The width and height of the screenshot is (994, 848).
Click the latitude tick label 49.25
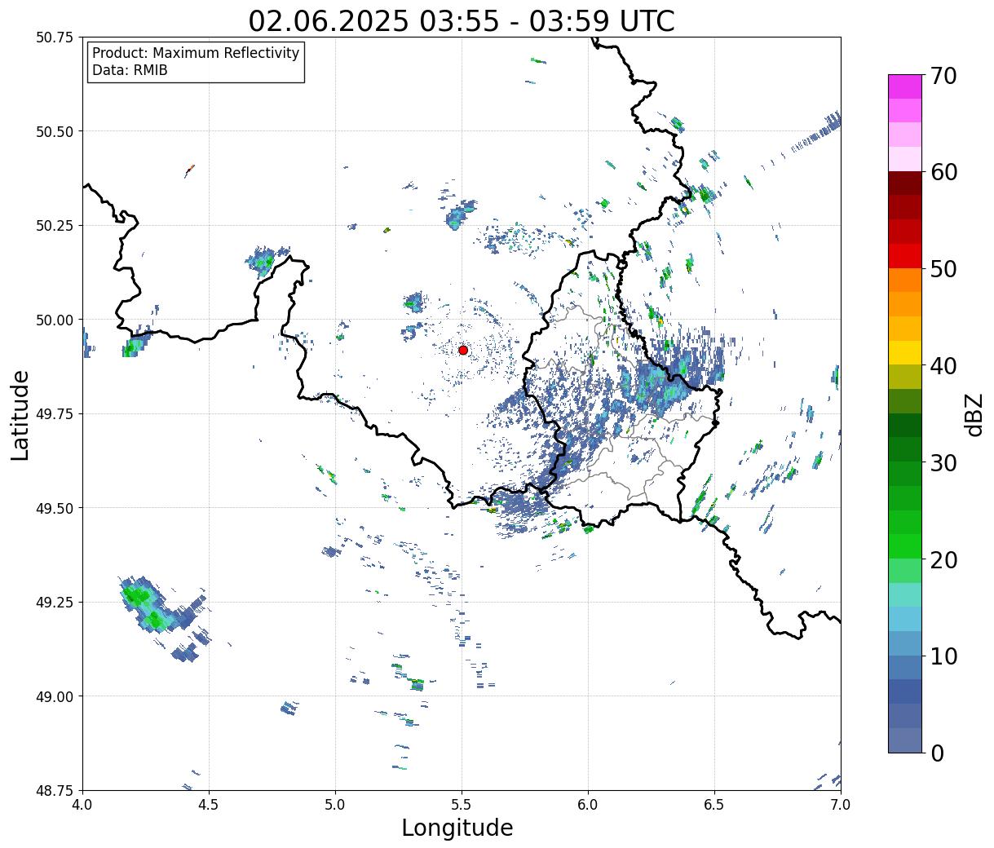coord(54,603)
